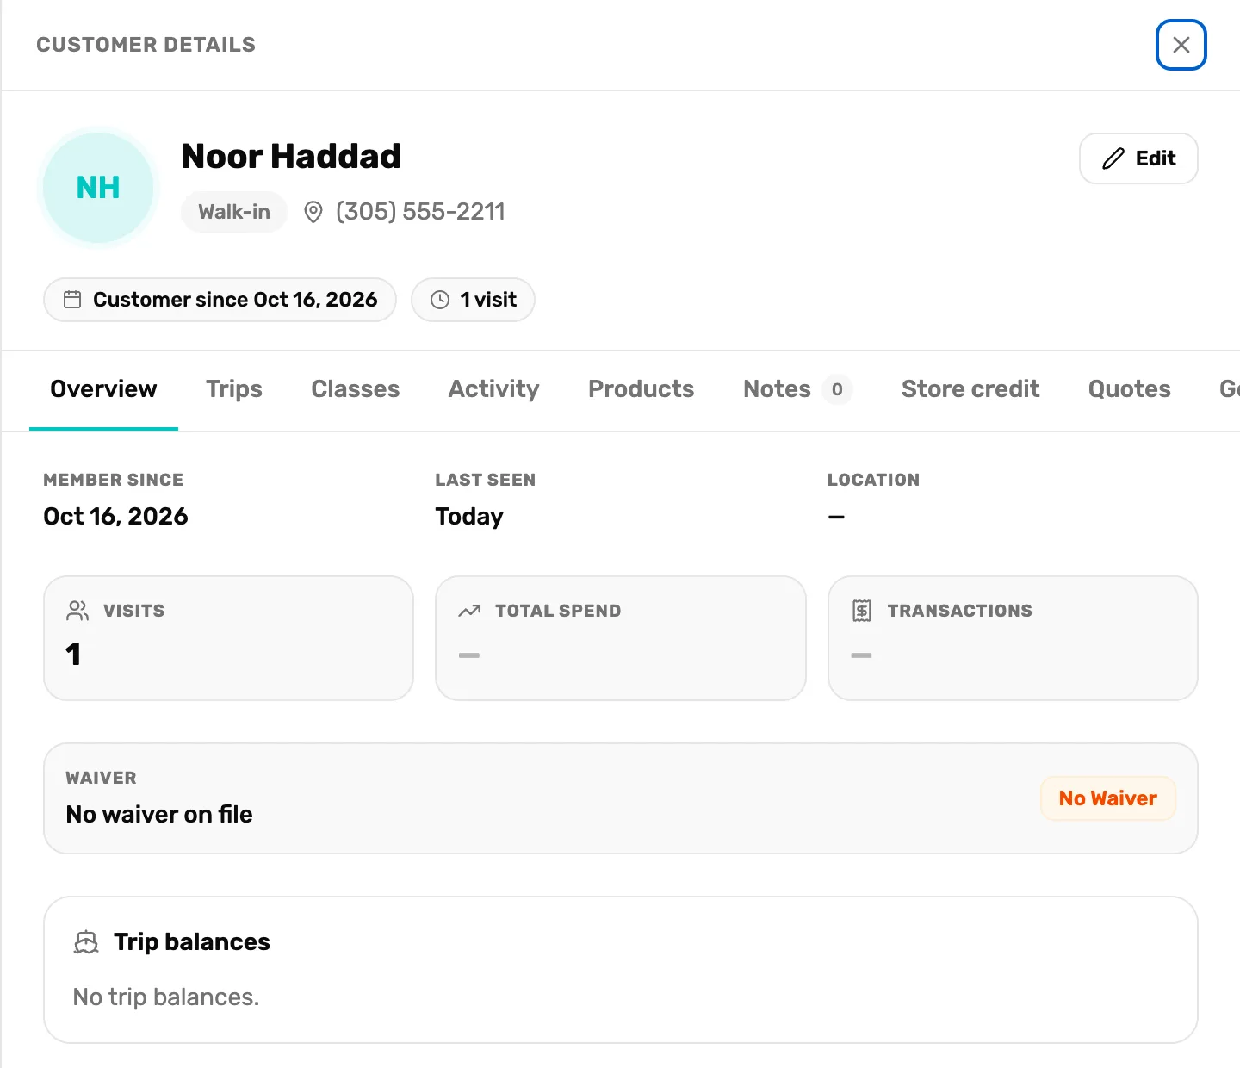Click the Edit button for Noor Haddad
1240x1068 pixels.
(x=1138, y=158)
